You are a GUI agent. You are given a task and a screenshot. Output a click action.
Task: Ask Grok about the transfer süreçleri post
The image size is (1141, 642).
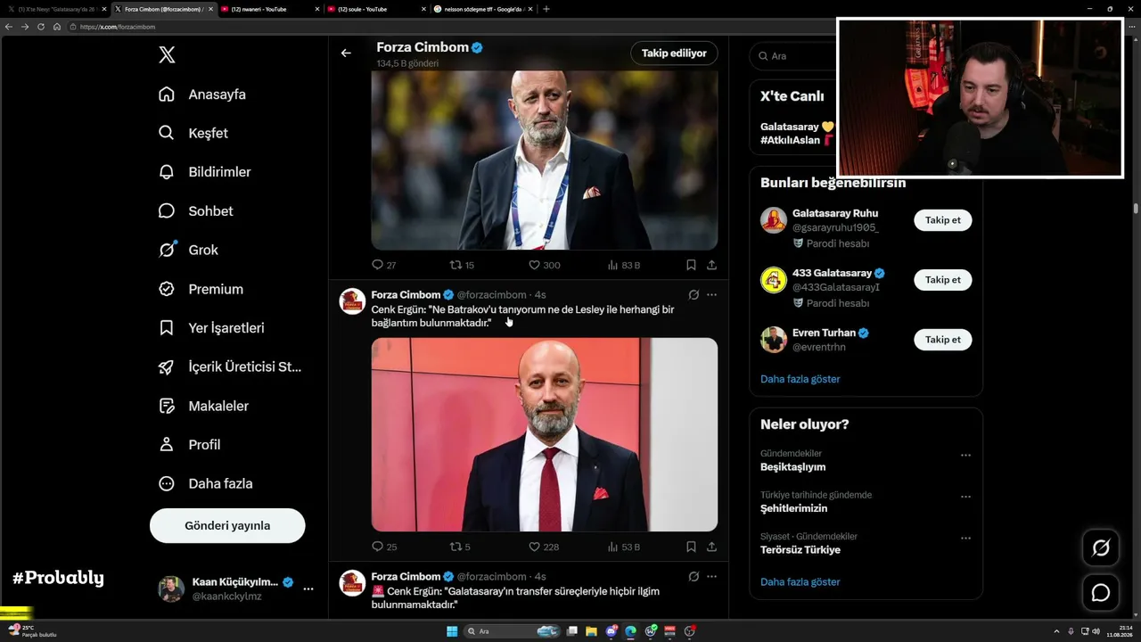694,577
